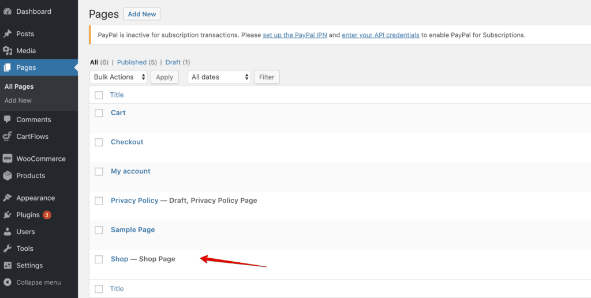Click the Plugins plug icon
Screen dimensions: 591x298
pyautogui.click(x=8, y=215)
